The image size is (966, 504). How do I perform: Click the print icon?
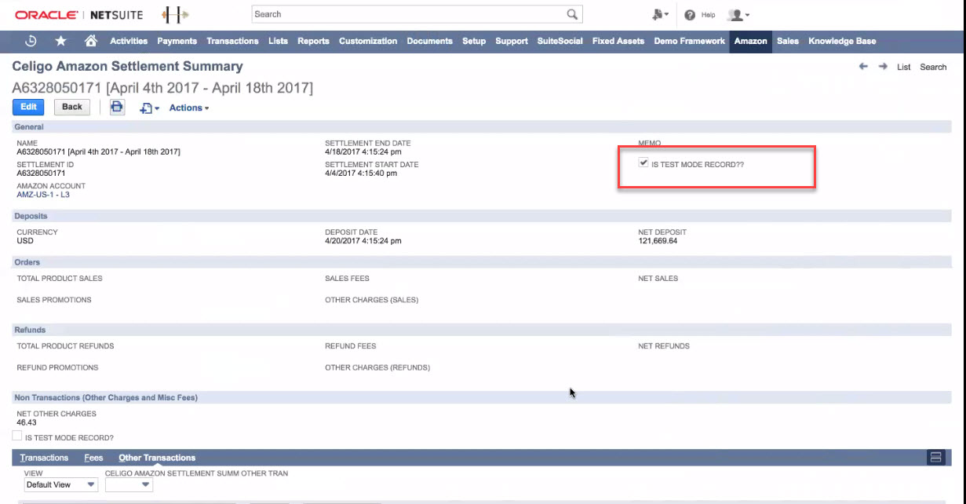[117, 108]
